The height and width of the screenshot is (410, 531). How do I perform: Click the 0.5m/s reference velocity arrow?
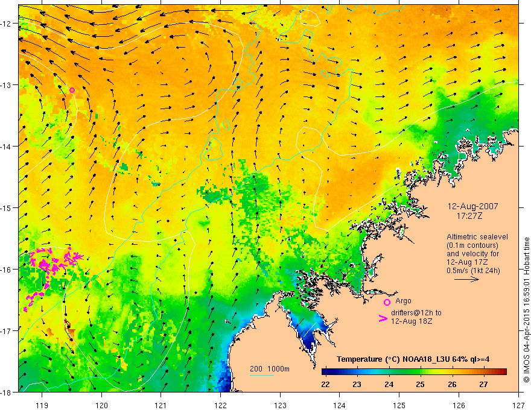pyautogui.click(x=466, y=279)
